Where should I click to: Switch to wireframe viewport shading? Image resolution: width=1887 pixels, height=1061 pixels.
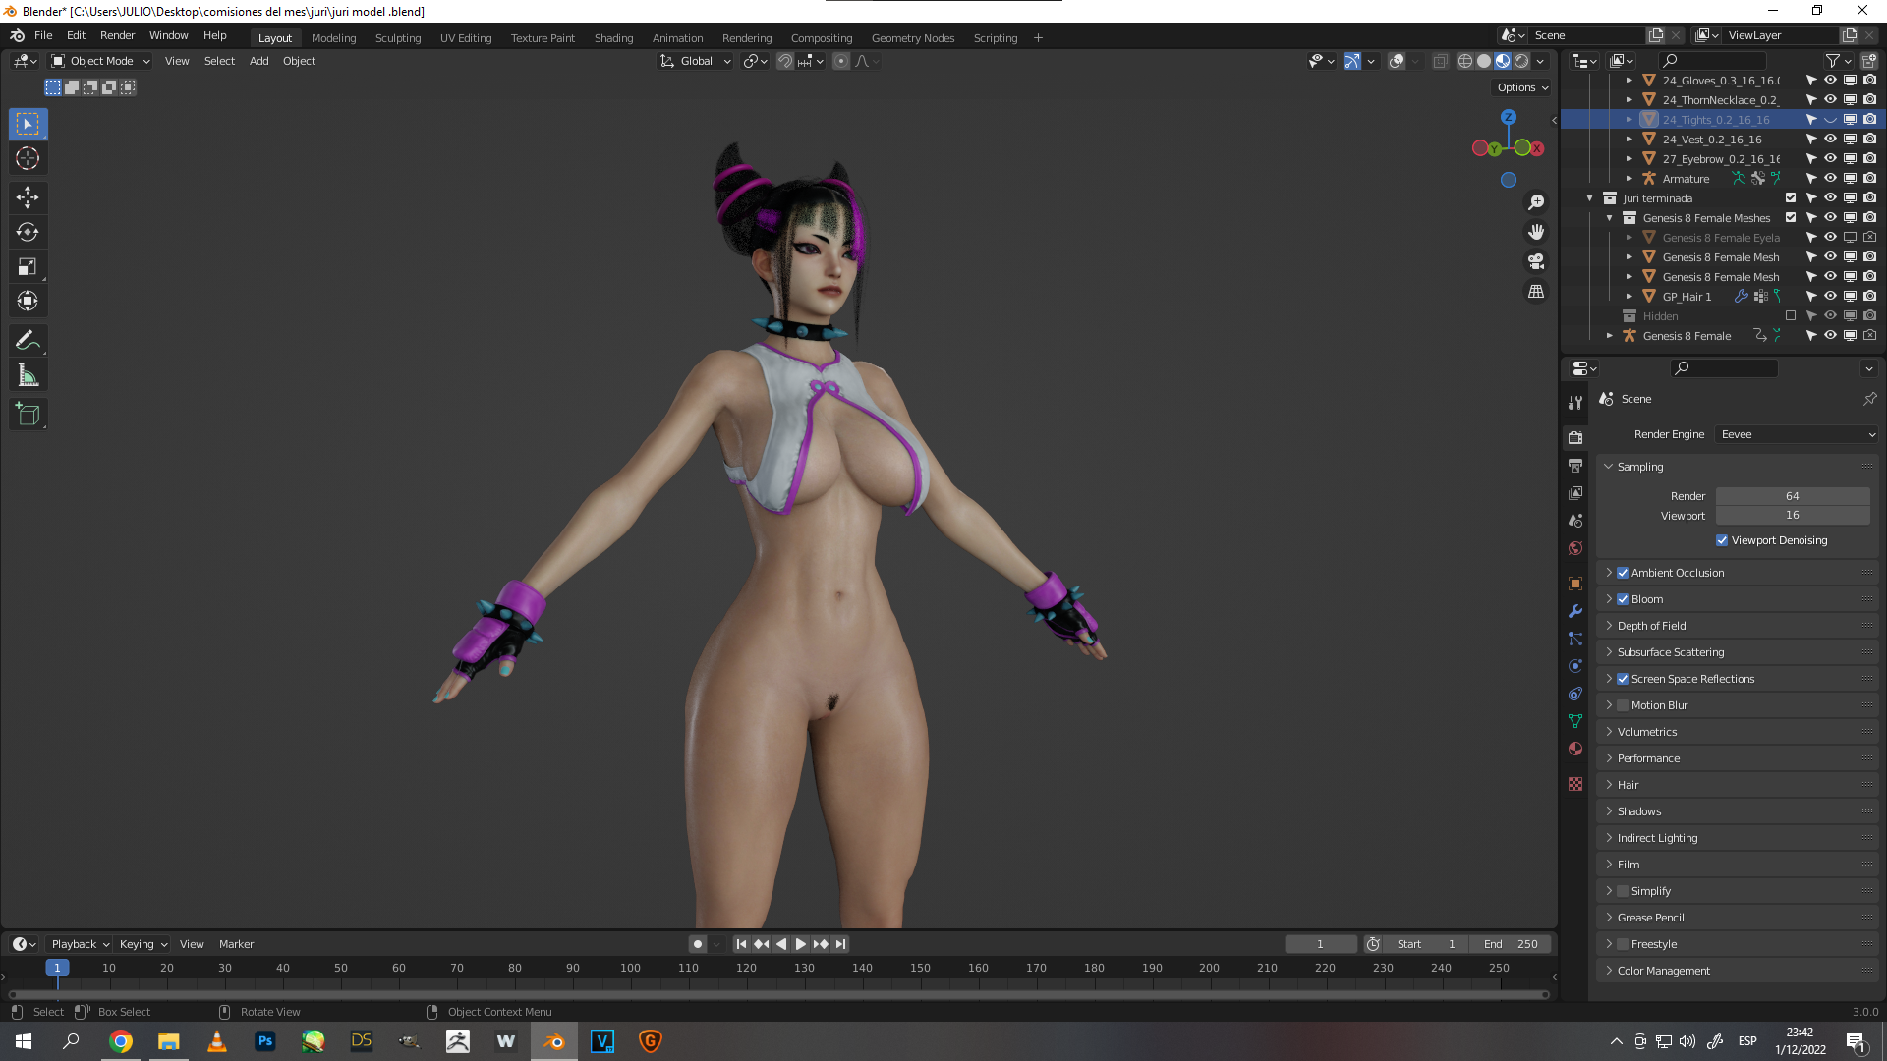click(x=1465, y=61)
